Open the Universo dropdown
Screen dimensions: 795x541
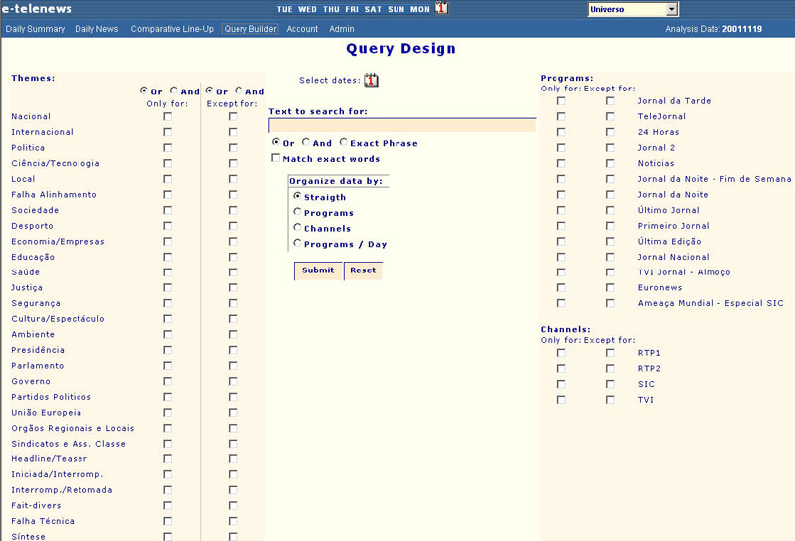(633, 9)
